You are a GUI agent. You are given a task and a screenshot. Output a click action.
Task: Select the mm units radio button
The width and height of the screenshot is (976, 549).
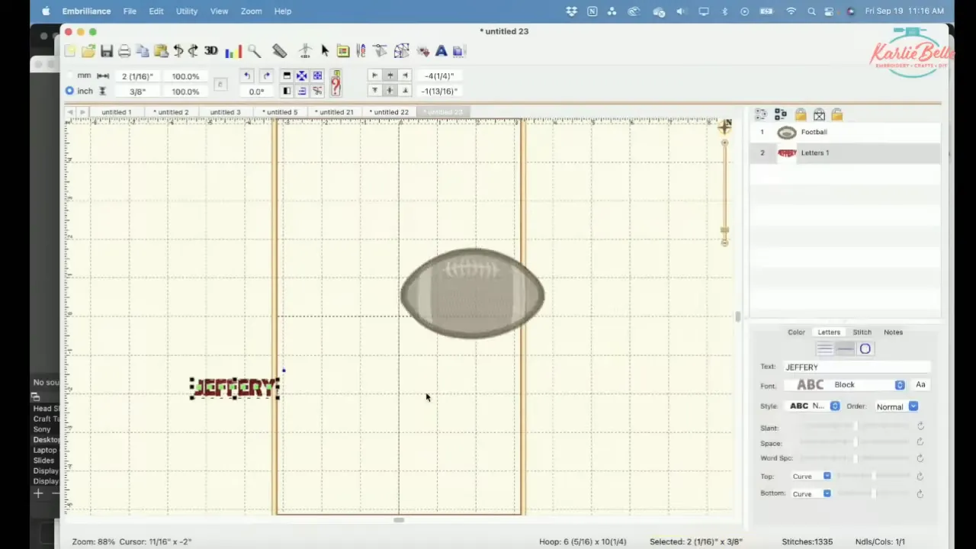69,75
